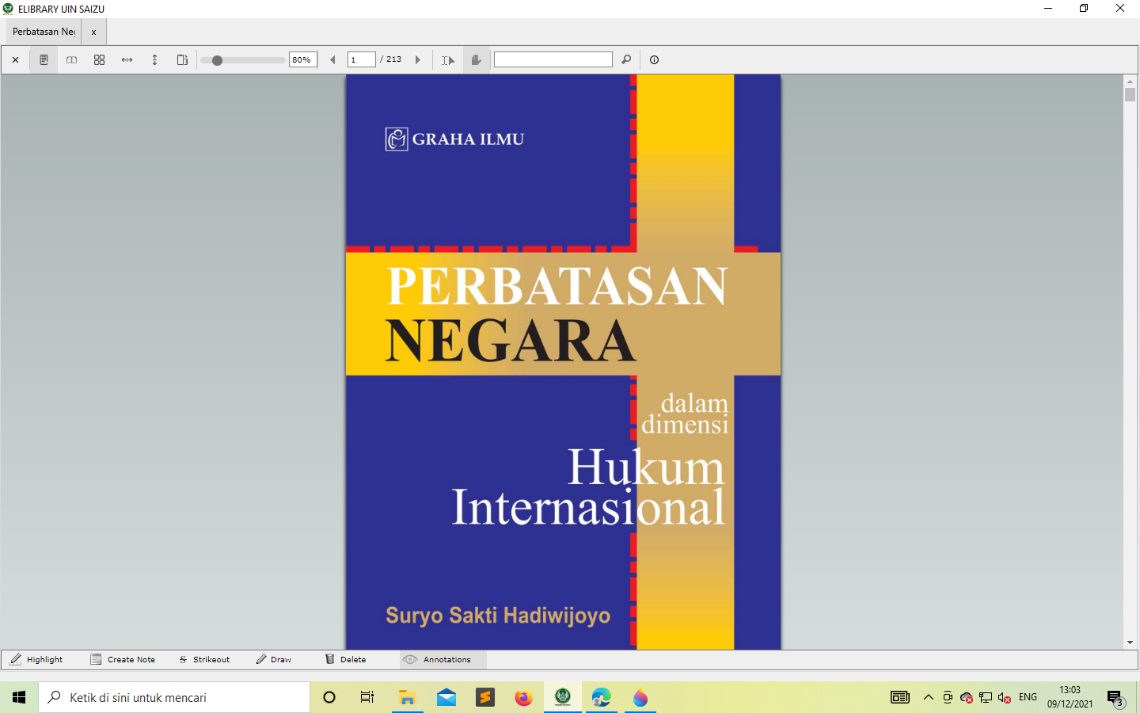This screenshot has height=713, width=1140.
Task: Go to next page arrow
Action: click(418, 60)
